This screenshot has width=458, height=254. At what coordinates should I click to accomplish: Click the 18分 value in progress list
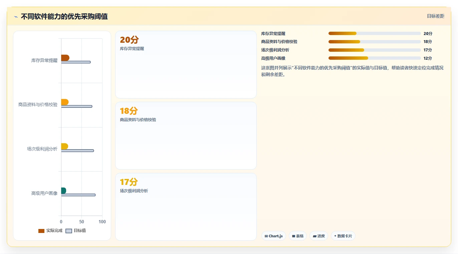coord(428,42)
